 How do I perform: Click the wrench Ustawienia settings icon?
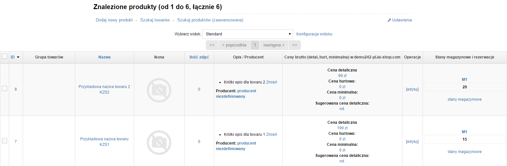(389, 20)
